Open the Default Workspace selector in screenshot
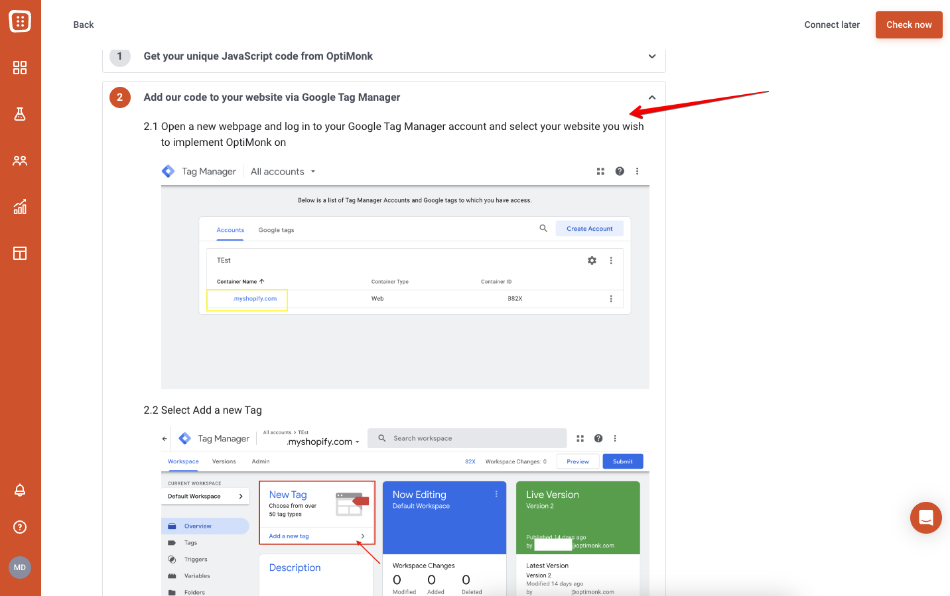 [x=205, y=496]
